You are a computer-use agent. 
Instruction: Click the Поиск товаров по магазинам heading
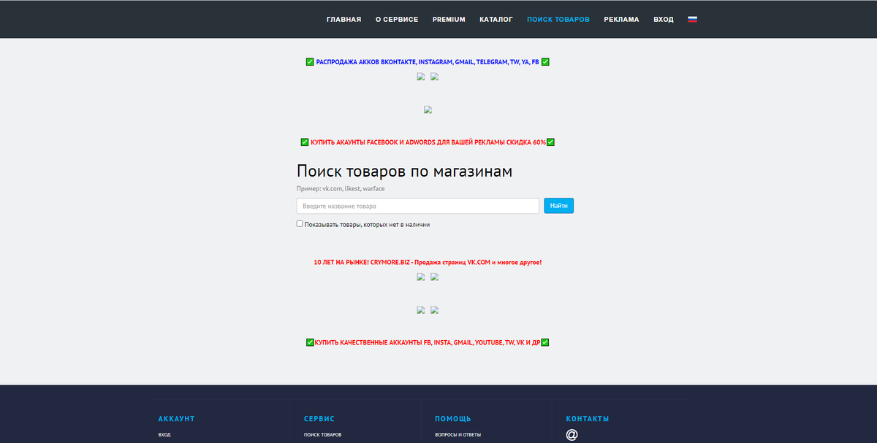[404, 172]
